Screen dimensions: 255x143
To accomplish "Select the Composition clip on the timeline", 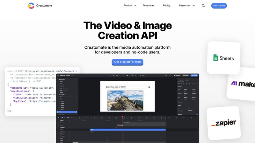I will [144, 123].
